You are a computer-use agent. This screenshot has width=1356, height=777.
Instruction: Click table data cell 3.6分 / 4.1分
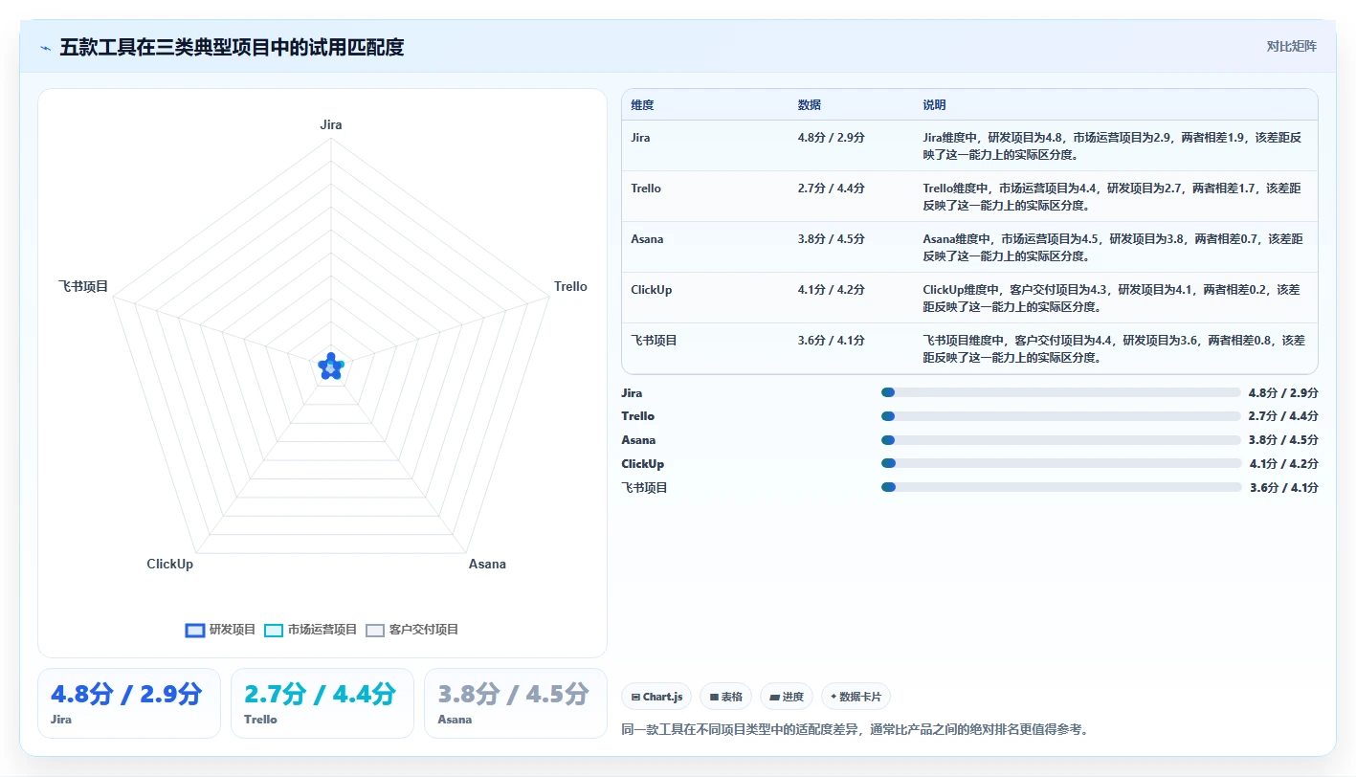[832, 341]
